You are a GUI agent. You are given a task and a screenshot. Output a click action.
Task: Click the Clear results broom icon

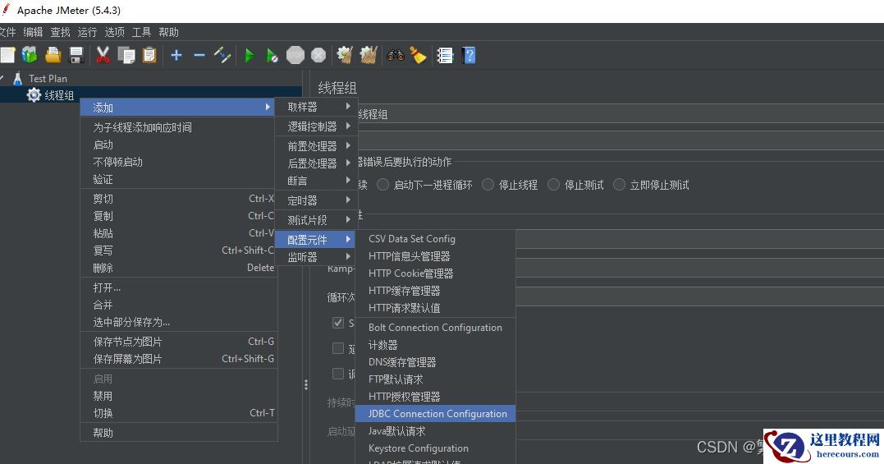click(345, 55)
